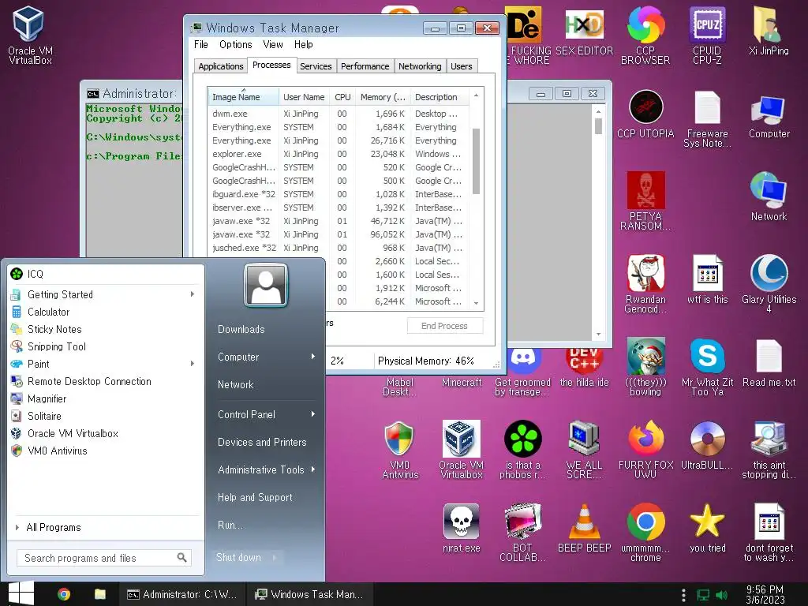
Task: Click the network monitor tray icon
Action: point(703,595)
